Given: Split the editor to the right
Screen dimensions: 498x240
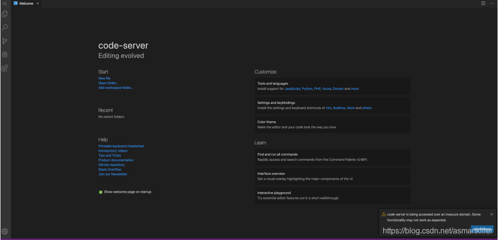Looking at the screenshot, I should click(x=483, y=3).
